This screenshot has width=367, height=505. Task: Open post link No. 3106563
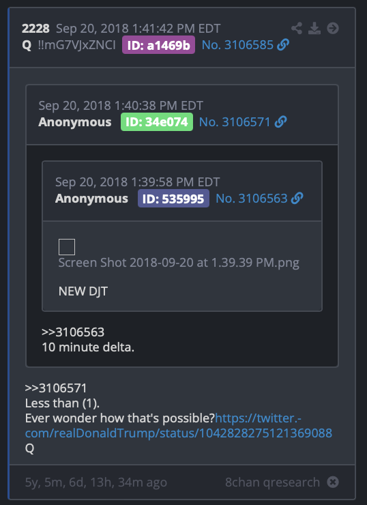tap(252, 198)
